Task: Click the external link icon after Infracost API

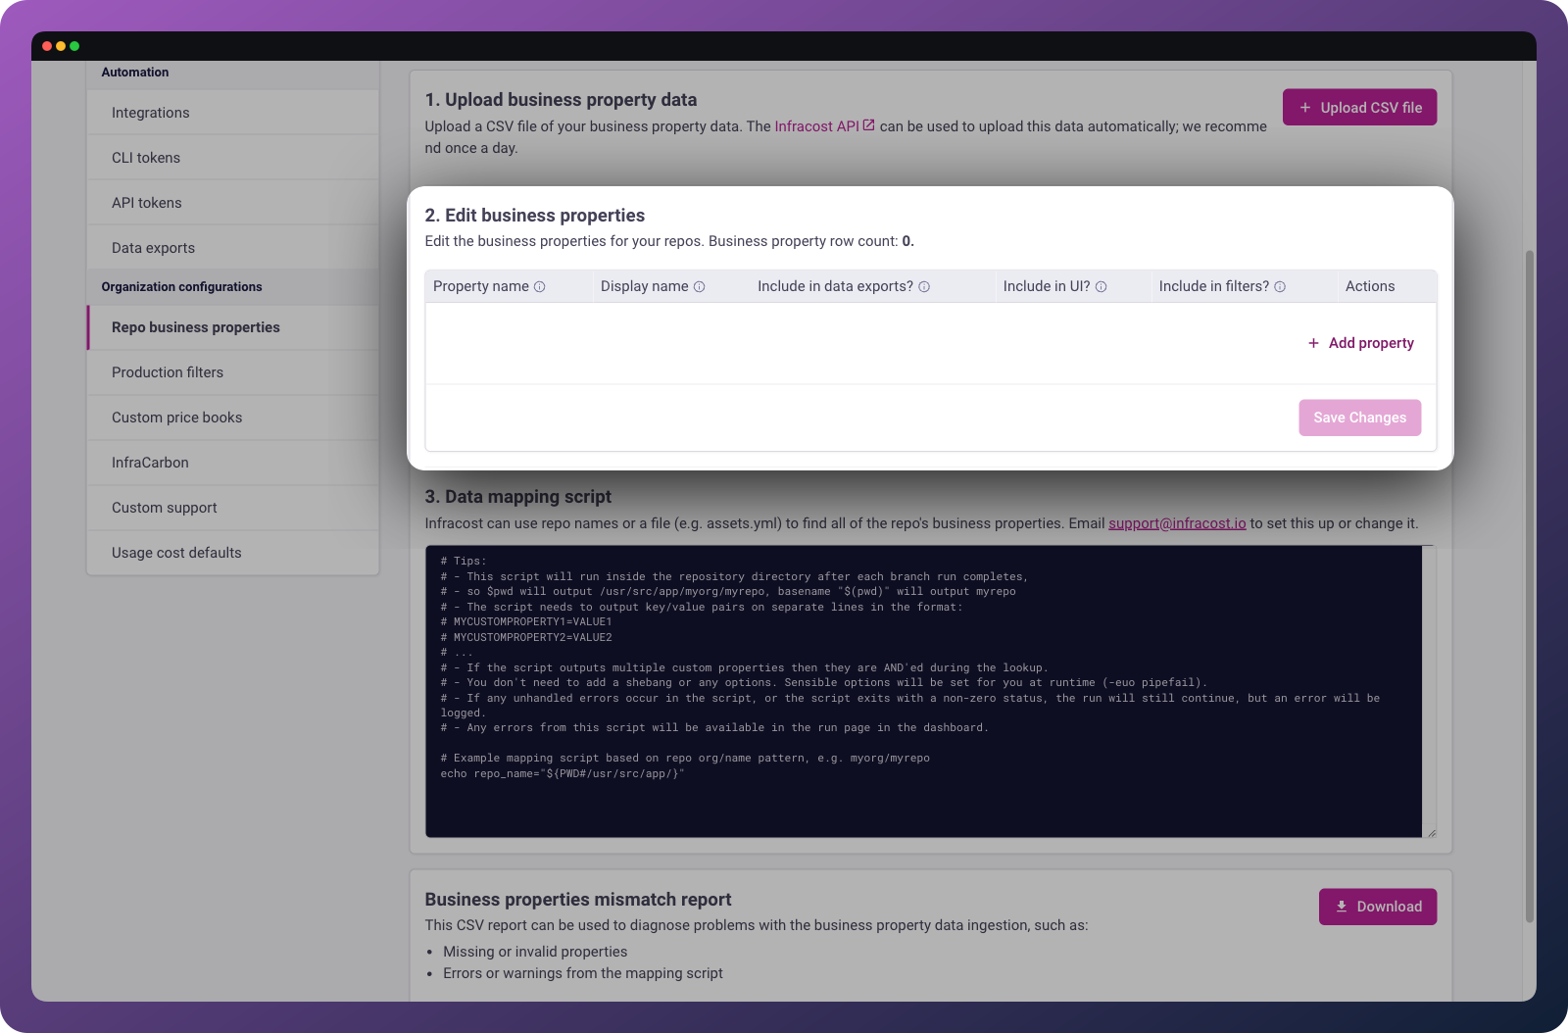Action: [867, 124]
